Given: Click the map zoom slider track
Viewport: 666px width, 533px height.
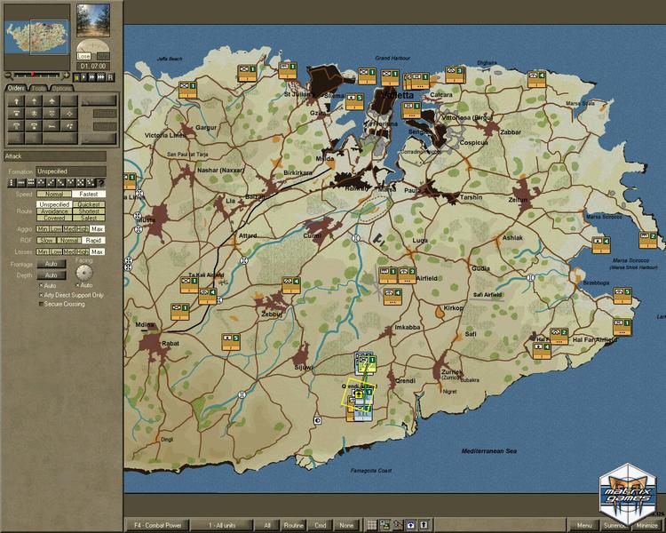Looking at the screenshot, I should (x=37, y=73).
